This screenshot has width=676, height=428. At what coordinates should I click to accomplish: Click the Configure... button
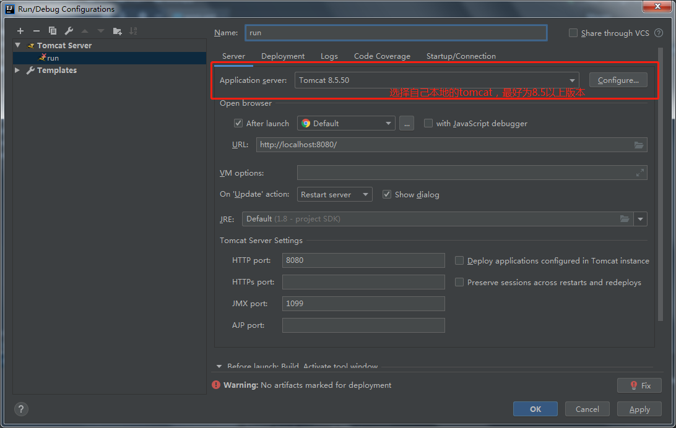[x=618, y=80]
